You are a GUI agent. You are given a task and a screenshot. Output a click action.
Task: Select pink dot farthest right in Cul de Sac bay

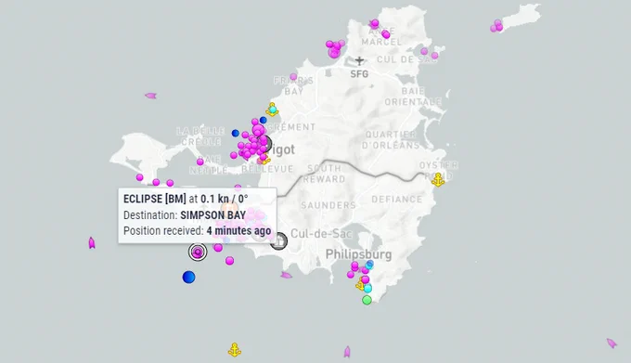point(434,56)
